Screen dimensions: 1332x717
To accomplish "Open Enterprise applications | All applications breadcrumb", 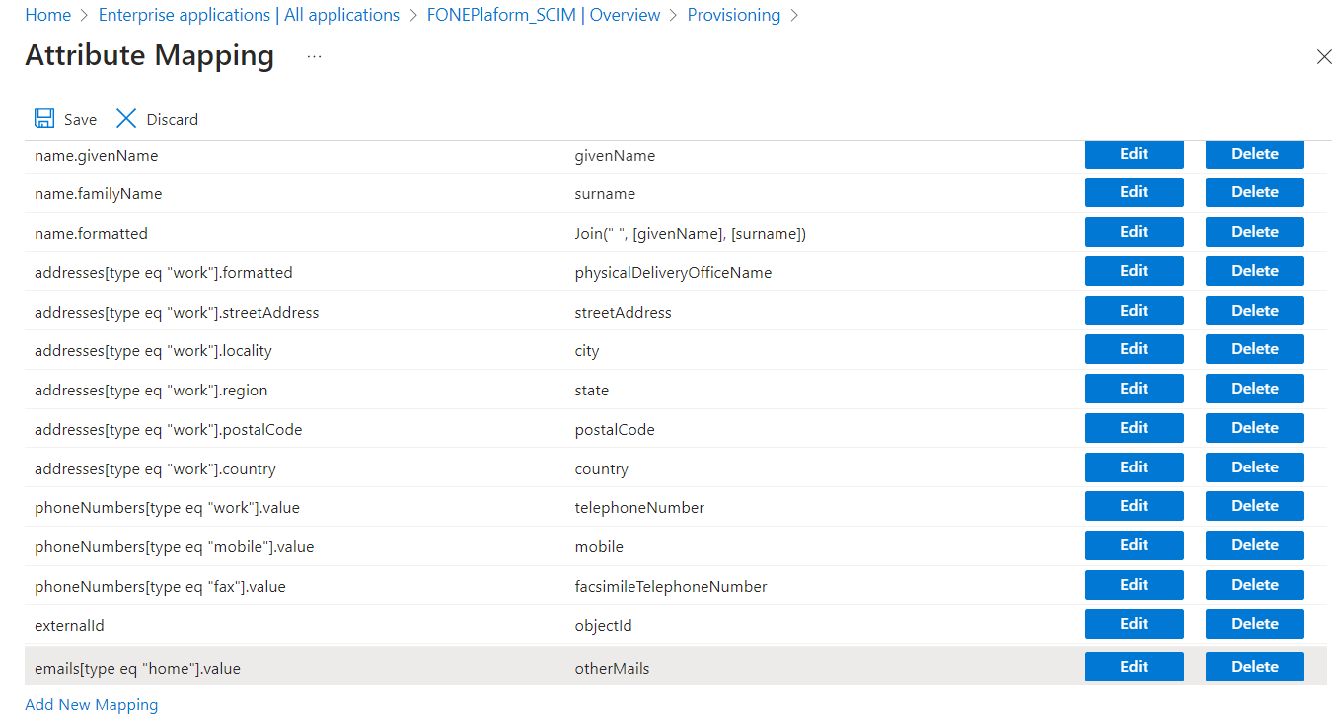I will point(249,15).
